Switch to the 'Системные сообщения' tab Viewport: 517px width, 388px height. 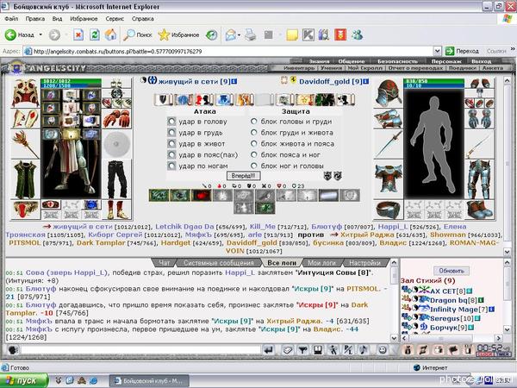tap(219, 263)
